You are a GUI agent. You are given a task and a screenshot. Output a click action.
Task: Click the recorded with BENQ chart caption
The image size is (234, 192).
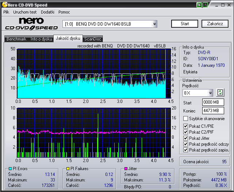pyautogui.click(x=122, y=46)
